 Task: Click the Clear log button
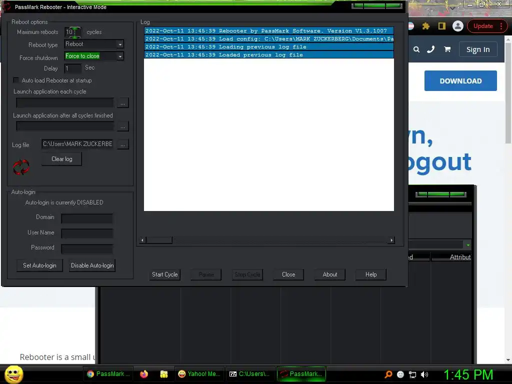click(61, 159)
